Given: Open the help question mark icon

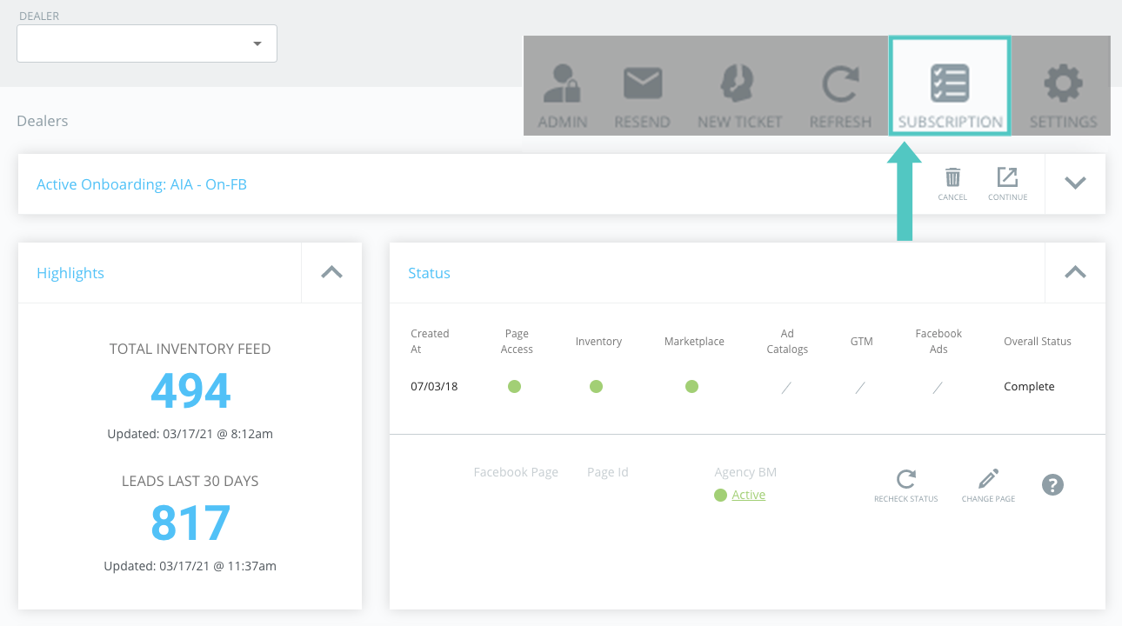Looking at the screenshot, I should pos(1052,484).
